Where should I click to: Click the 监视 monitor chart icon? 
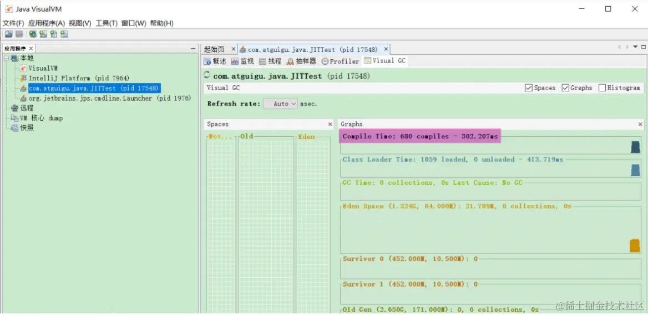click(235, 61)
